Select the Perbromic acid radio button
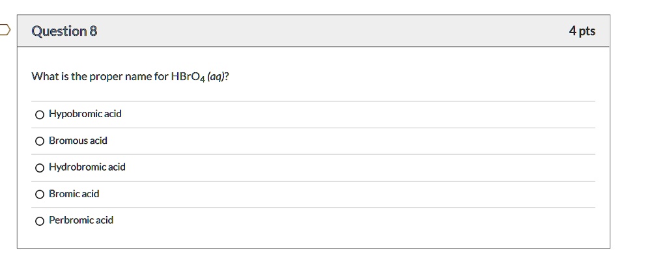 click(40, 221)
